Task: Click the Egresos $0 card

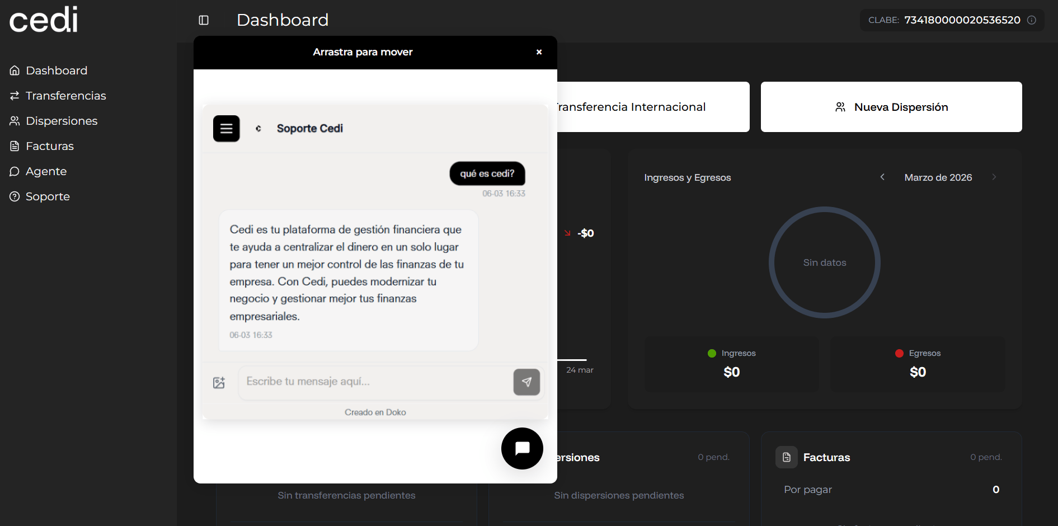Action: 918,364
